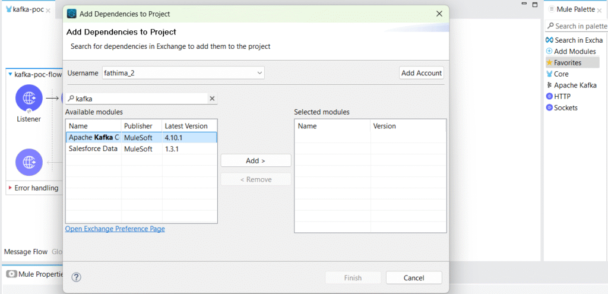Click the Listener label in the flow
Image resolution: width=608 pixels, height=294 pixels.
[x=28, y=119]
